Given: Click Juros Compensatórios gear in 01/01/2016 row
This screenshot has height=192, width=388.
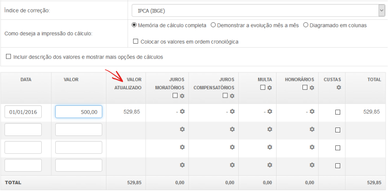Looking at the screenshot, I should (x=232, y=112).
